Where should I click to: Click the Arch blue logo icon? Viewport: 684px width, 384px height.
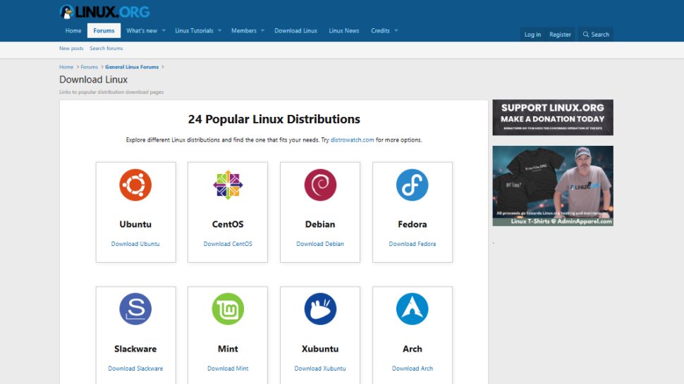pyautogui.click(x=413, y=309)
